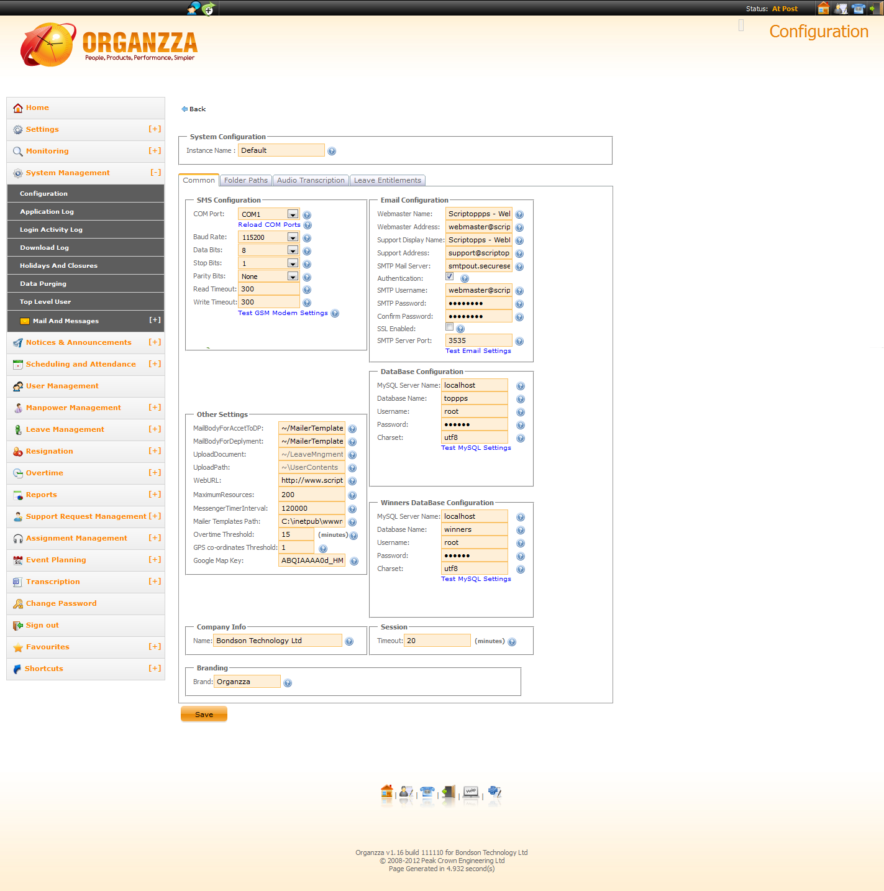Switch to the Leave Entitlements tab
884x891 pixels.
coord(388,180)
